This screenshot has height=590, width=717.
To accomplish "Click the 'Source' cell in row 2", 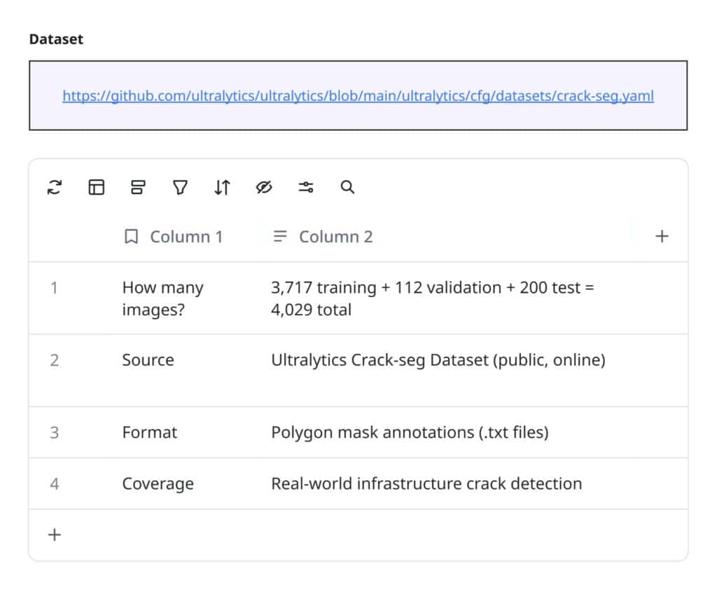I will [148, 360].
